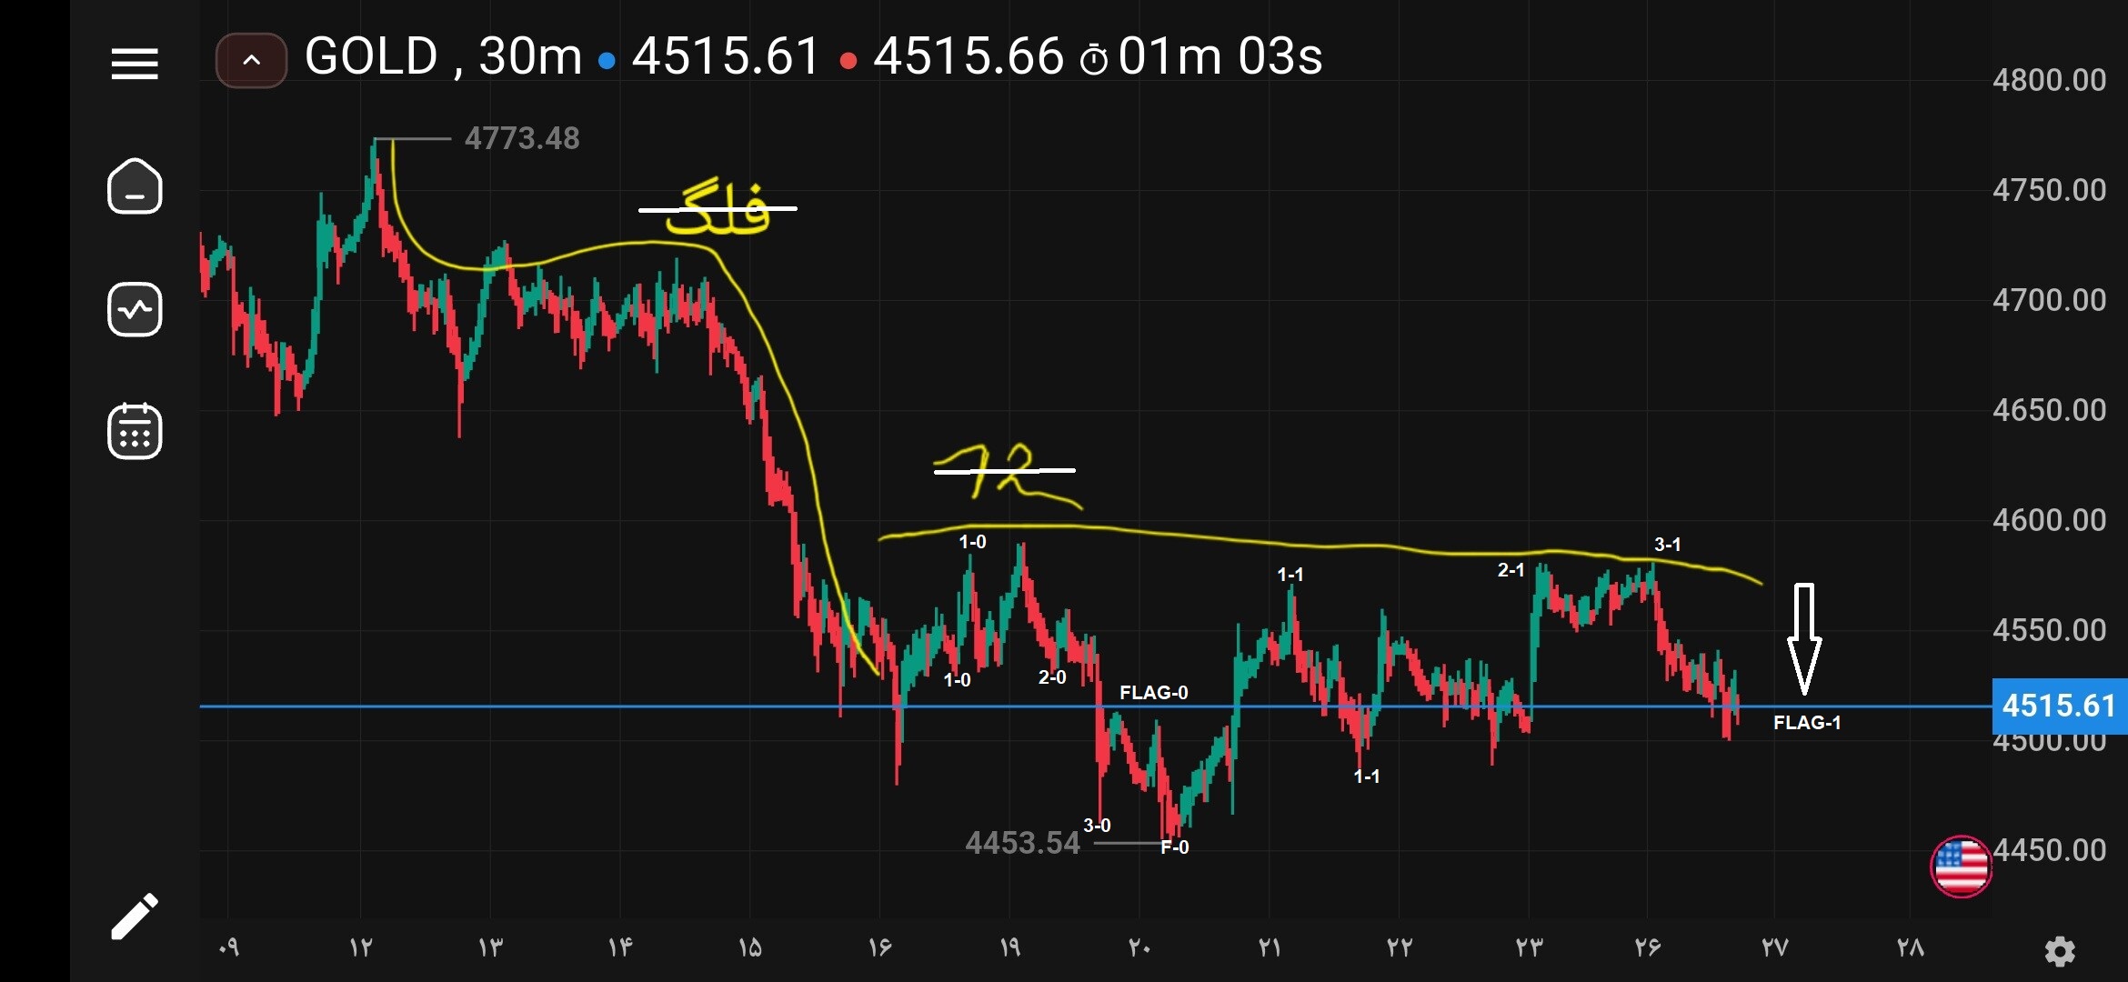Image resolution: width=2128 pixels, height=982 pixels.
Task: Collapse the chart header with chevron
Action: coord(252,60)
